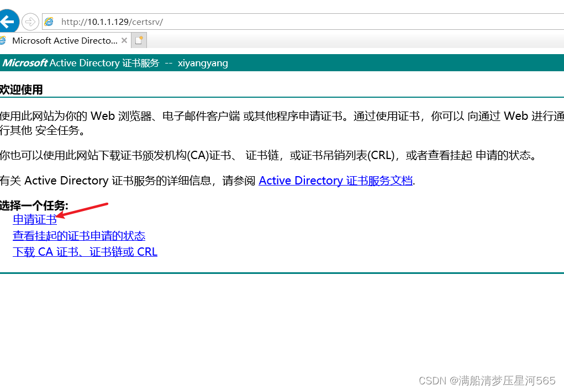The image size is (564, 391).
Task: Open a new tab with the blank tab button
Action: (139, 40)
